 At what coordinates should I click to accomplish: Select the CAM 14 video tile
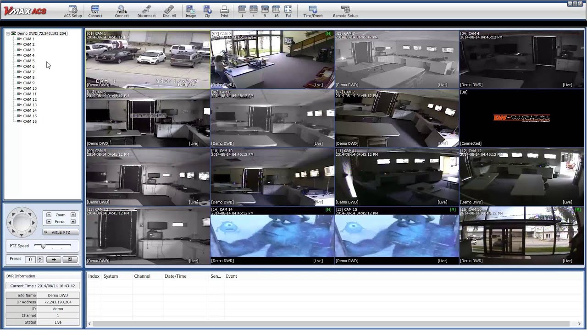pos(272,236)
